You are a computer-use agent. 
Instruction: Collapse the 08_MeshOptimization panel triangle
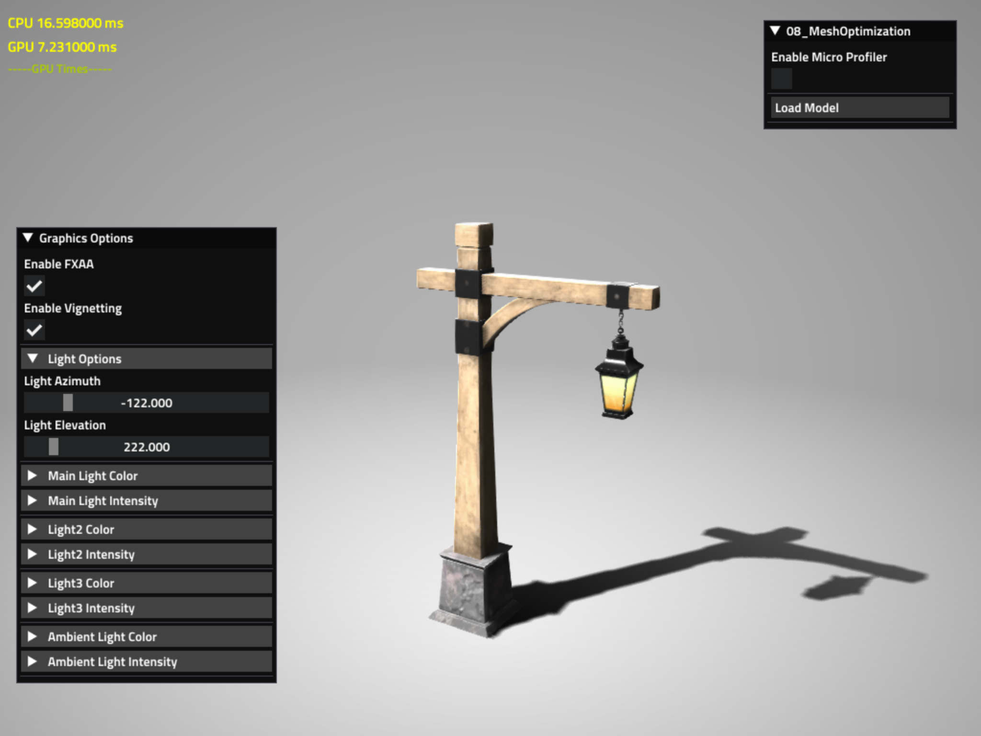coord(775,31)
